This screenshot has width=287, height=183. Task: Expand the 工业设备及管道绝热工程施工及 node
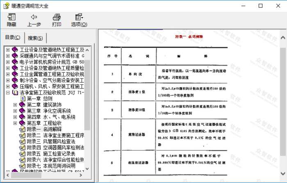tap(8, 50)
